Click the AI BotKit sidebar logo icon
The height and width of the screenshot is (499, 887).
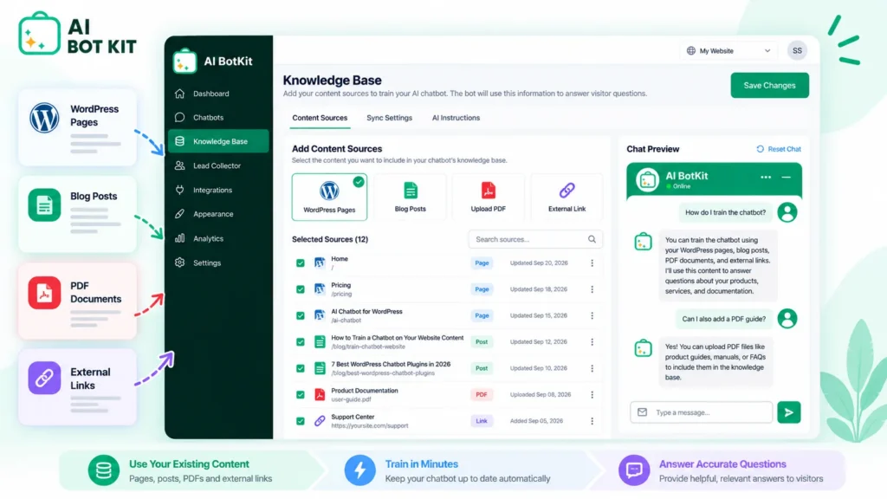pos(185,62)
